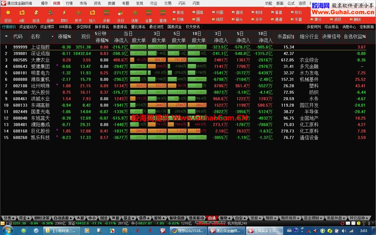Image resolution: width=376 pixels, height=235 pixels.
Task: Open the 交易 menu
Action: click(168, 3)
